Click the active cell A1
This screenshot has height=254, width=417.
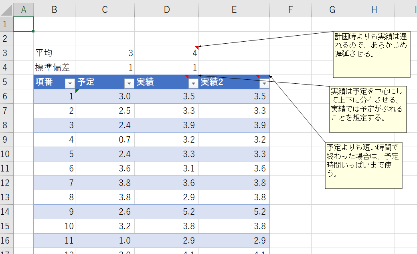tap(23, 24)
